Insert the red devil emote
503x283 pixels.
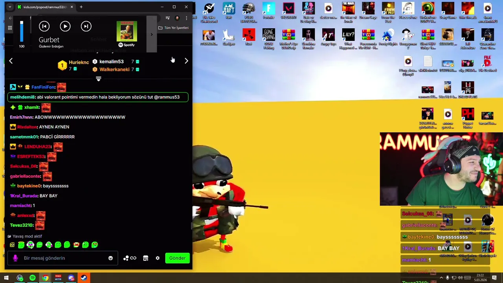(x=76, y=245)
